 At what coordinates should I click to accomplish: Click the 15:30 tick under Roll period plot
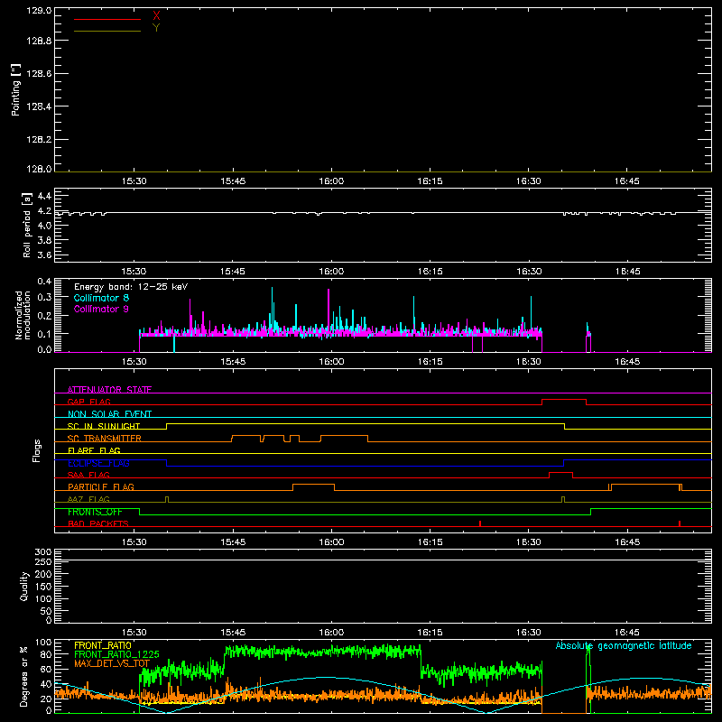point(134,272)
